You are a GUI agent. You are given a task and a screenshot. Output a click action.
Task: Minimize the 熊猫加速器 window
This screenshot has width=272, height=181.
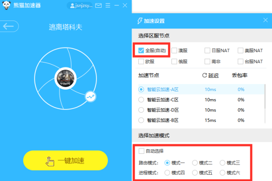117,5
